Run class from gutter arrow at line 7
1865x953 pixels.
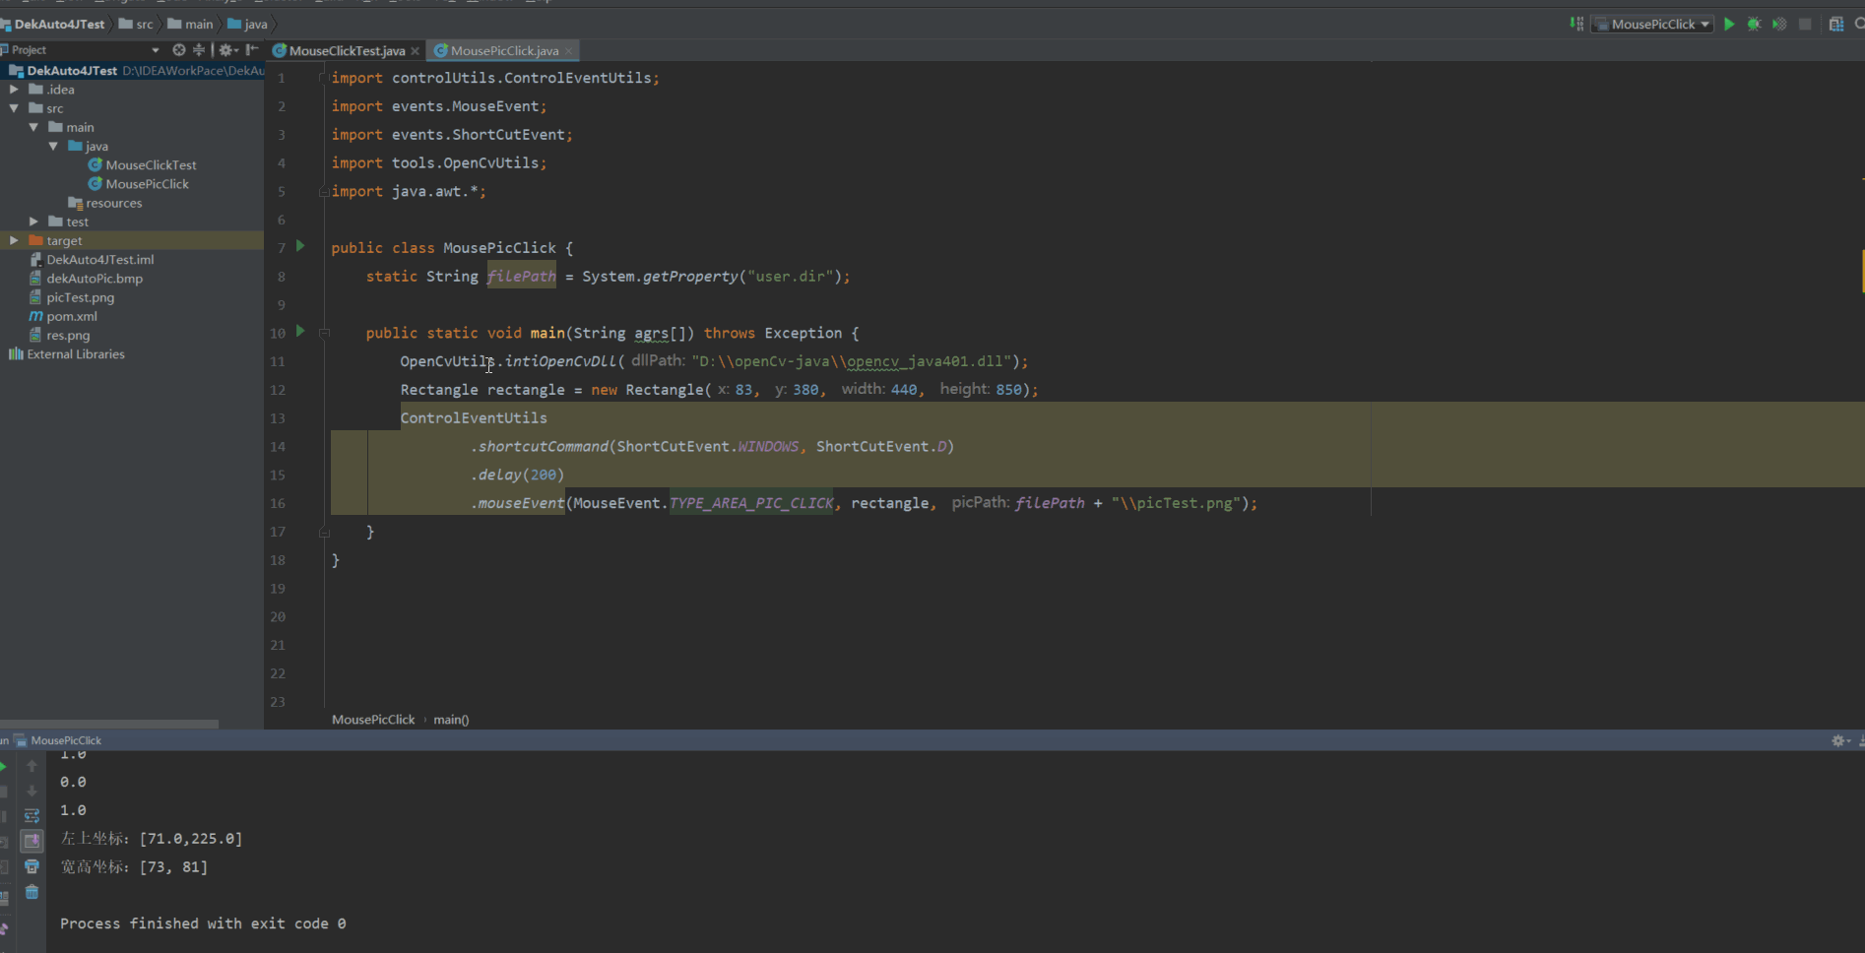click(x=300, y=246)
